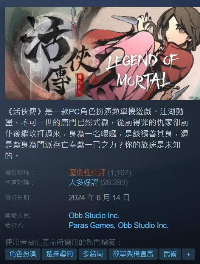Open developer link Obb Studio Inc.
This screenshot has width=200, height=264.
coord(94,216)
